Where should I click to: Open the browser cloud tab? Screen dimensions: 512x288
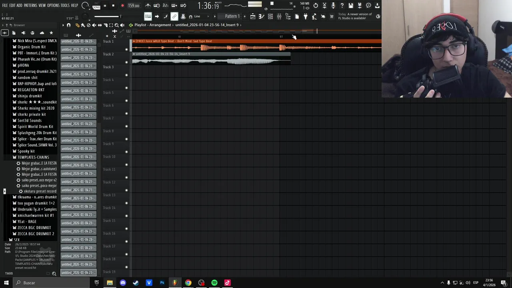click(42, 33)
